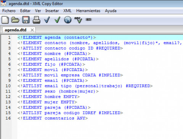The height and width of the screenshot is (139, 183).
Task: Click the word "nombre" on line 4
Action: point(53,54)
